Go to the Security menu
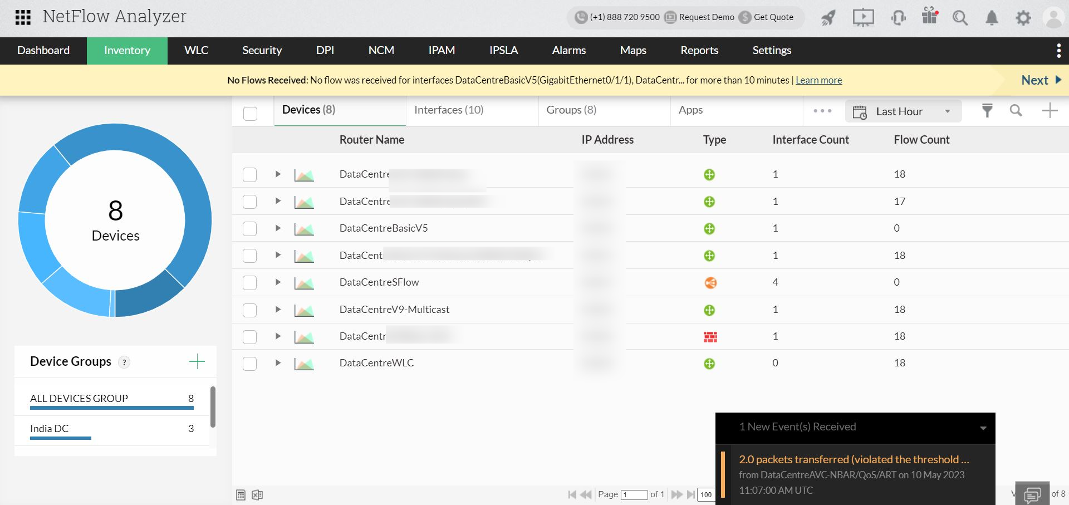 coord(262,51)
